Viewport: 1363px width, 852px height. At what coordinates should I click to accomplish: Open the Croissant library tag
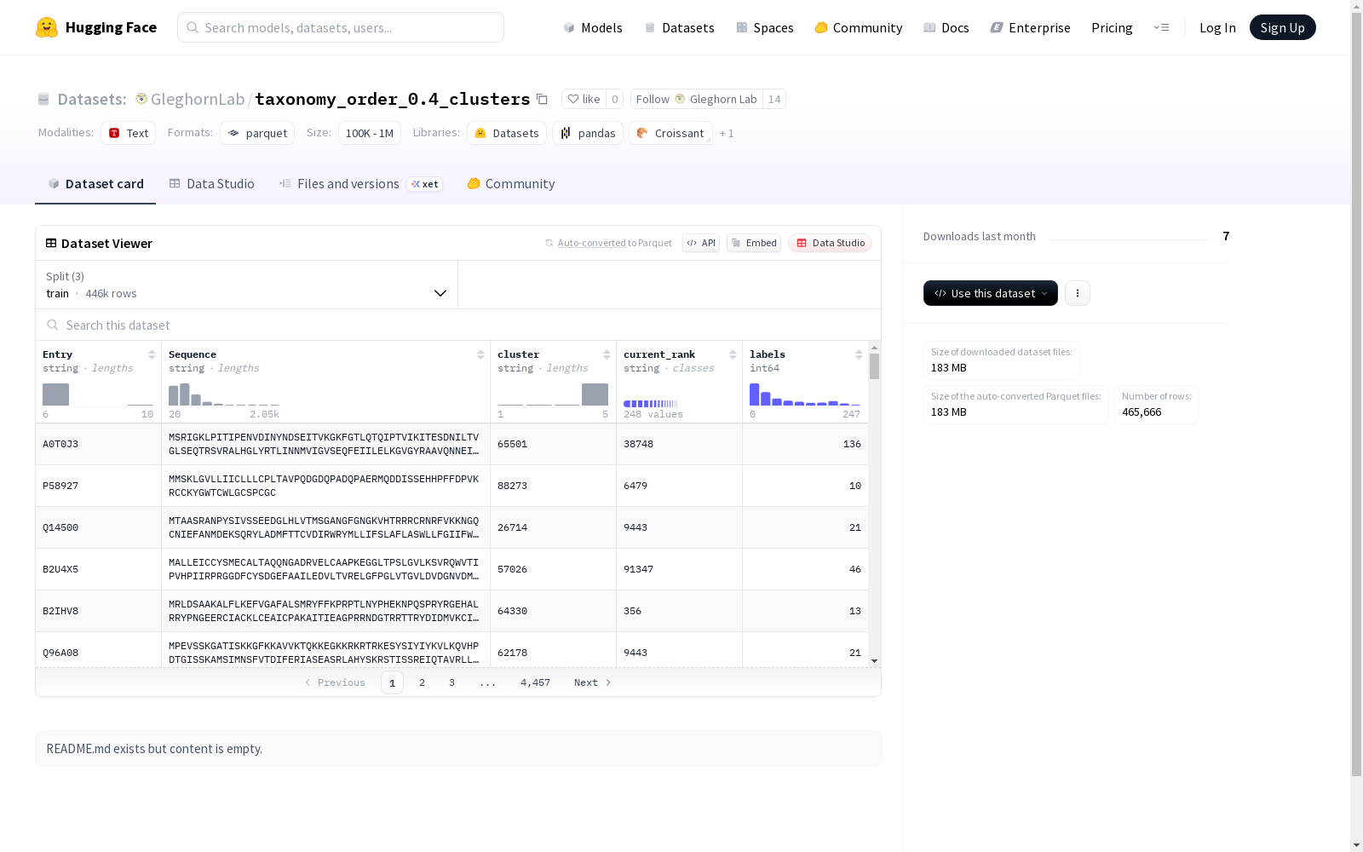pos(670,133)
